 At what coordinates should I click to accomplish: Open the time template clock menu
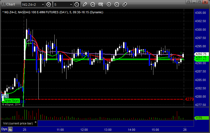click(x=77, y=4)
